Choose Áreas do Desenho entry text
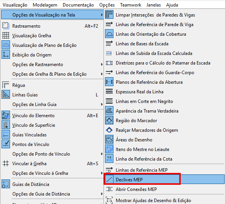 click(x=134, y=140)
